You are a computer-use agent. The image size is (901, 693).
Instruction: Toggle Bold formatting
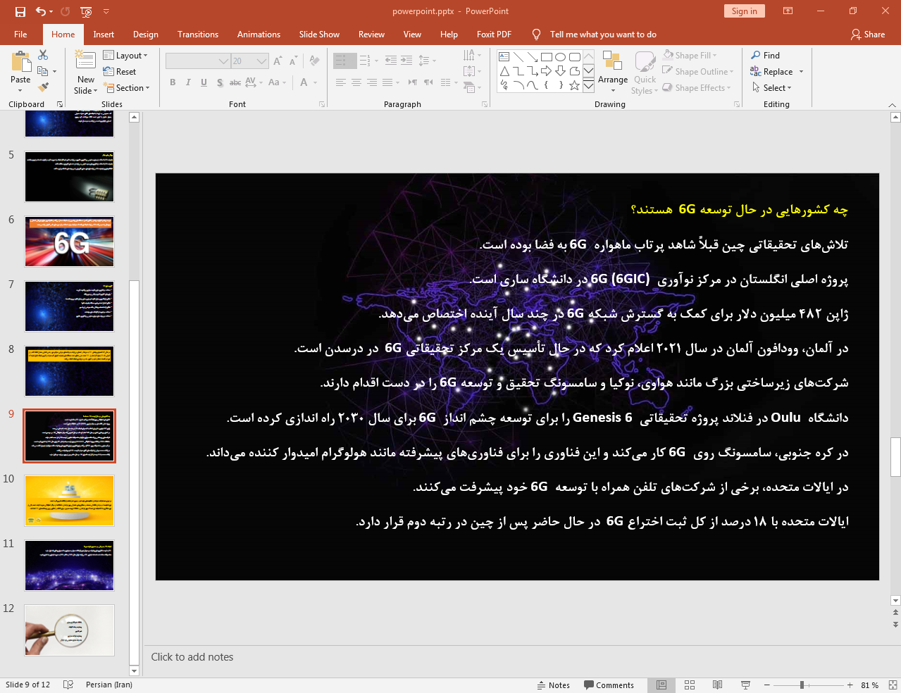tap(173, 82)
